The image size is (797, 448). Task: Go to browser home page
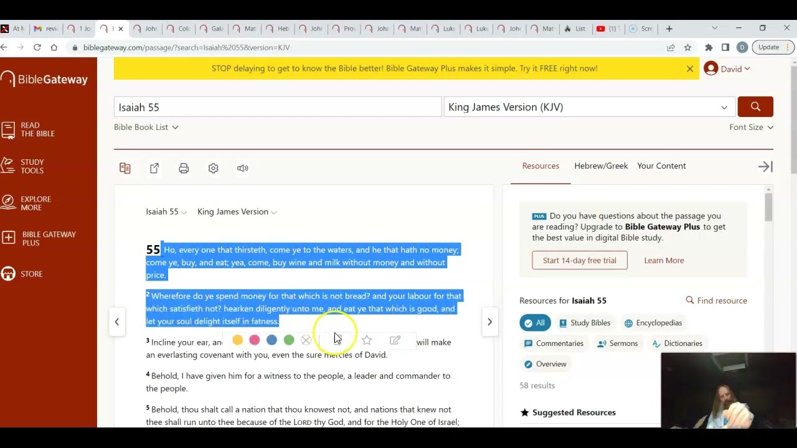(54, 47)
